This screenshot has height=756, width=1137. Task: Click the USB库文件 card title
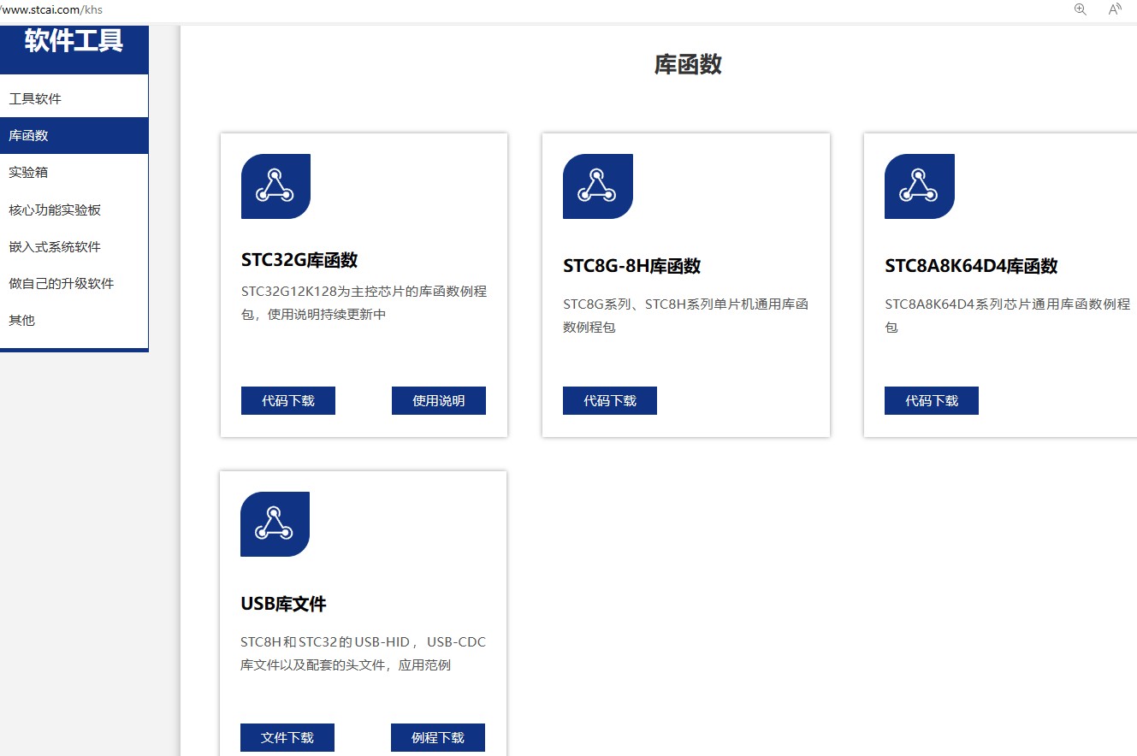[283, 604]
